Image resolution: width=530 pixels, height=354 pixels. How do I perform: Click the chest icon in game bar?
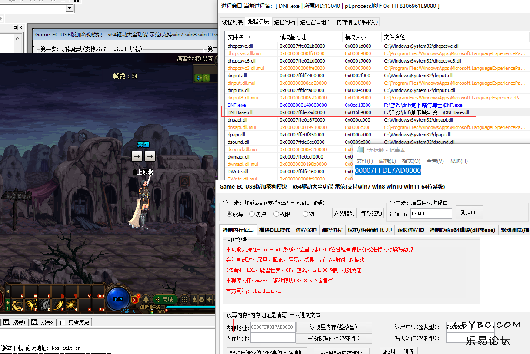point(202,299)
